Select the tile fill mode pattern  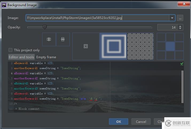[x=140, y=46]
